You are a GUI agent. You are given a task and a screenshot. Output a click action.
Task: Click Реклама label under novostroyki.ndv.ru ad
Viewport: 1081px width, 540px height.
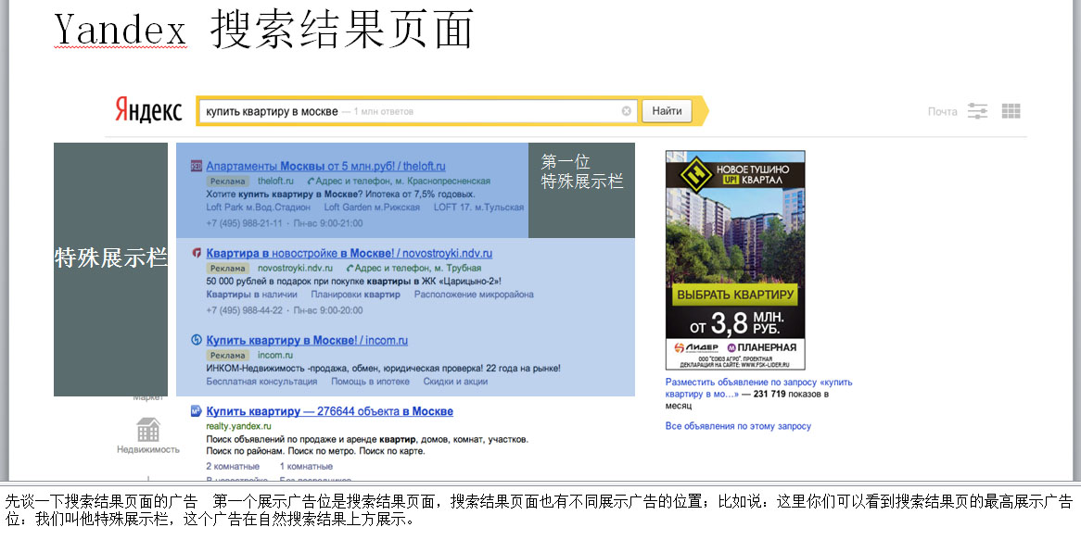(228, 269)
